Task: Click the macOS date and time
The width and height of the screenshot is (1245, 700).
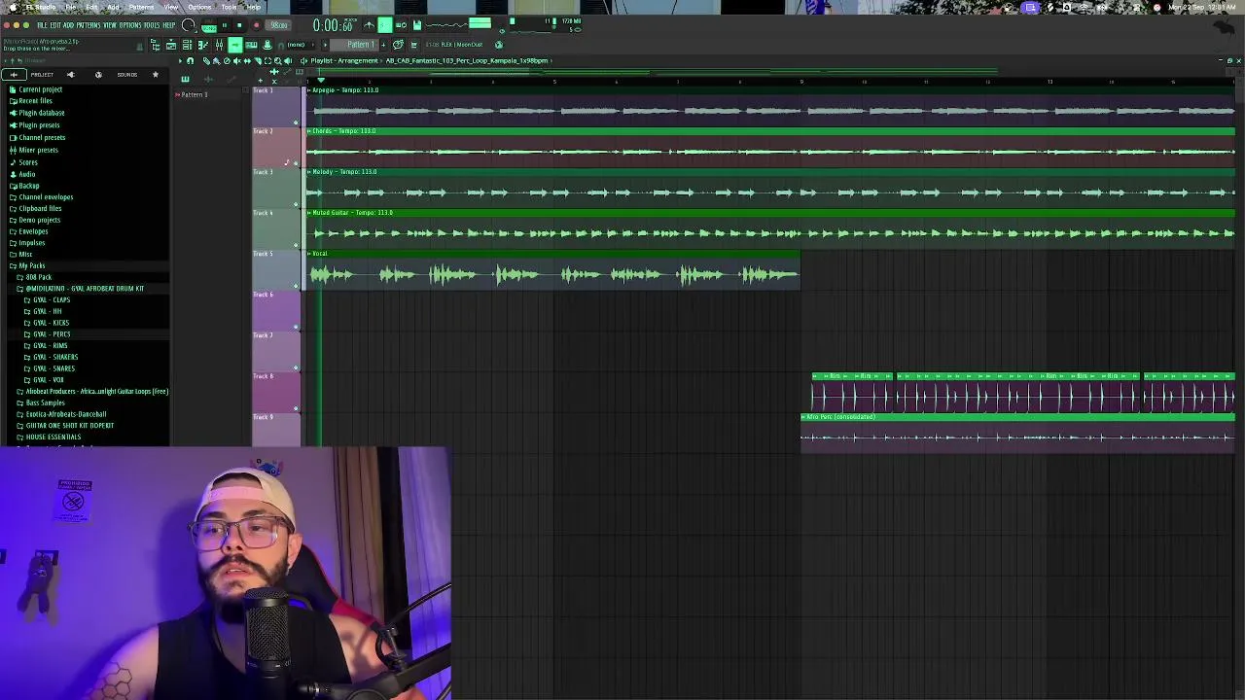Action: tap(1202, 7)
